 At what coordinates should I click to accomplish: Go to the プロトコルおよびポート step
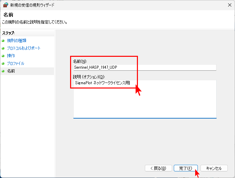pos(24,48)
